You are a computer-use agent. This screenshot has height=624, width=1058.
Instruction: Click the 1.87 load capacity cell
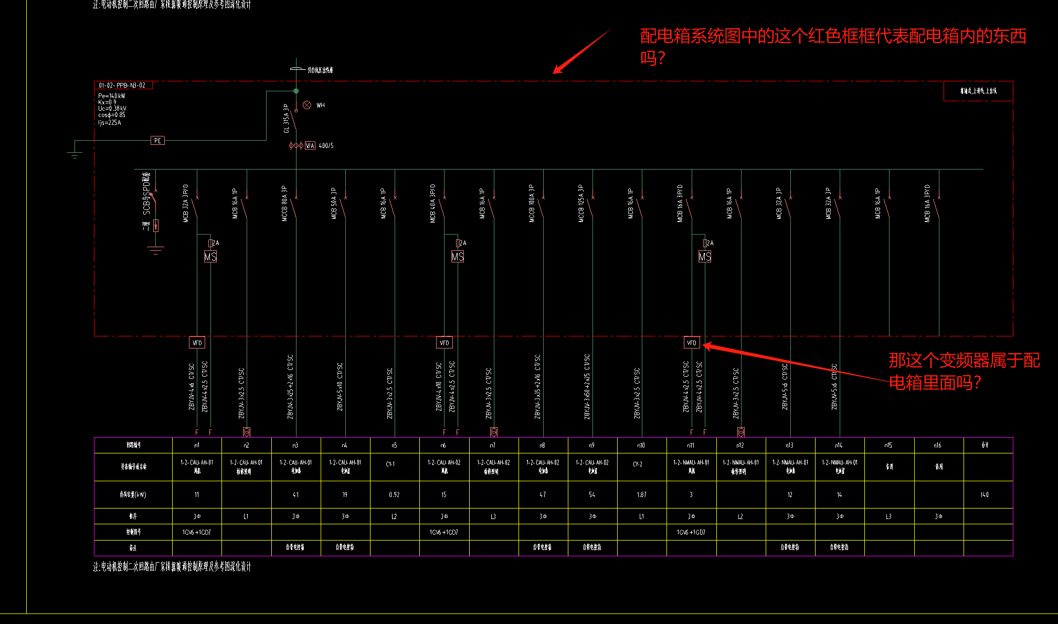(642, 494)
